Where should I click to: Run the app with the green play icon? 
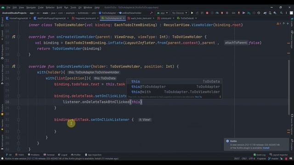(192, 13)
